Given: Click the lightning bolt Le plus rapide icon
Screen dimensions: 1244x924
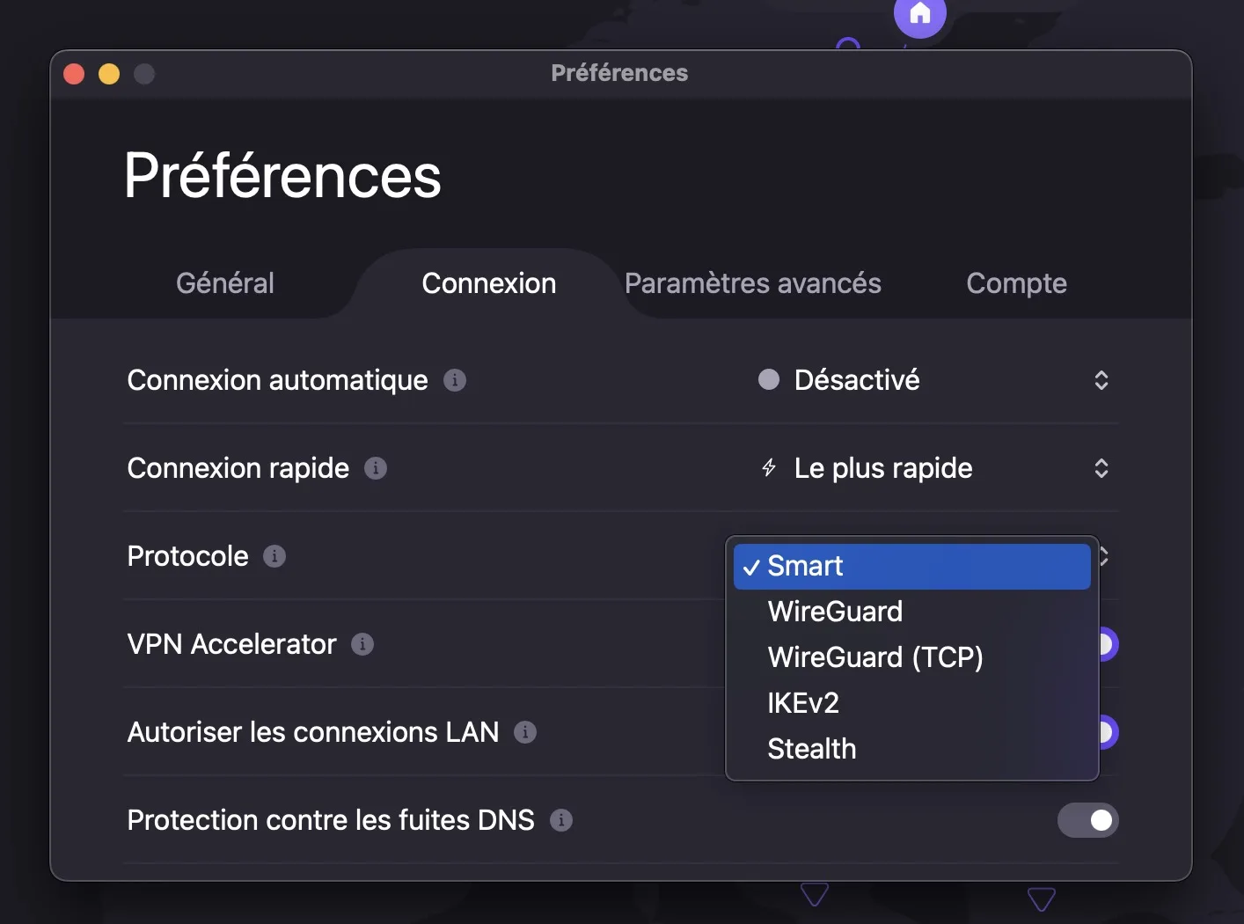Looking at the screenshot, I should click(x=769, y=468).
